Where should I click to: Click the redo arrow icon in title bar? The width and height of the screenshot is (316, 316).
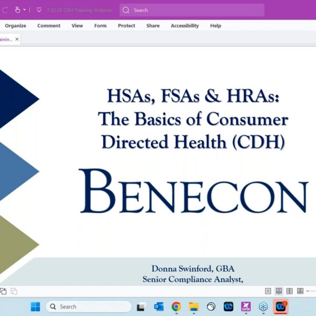coord(4,9)
